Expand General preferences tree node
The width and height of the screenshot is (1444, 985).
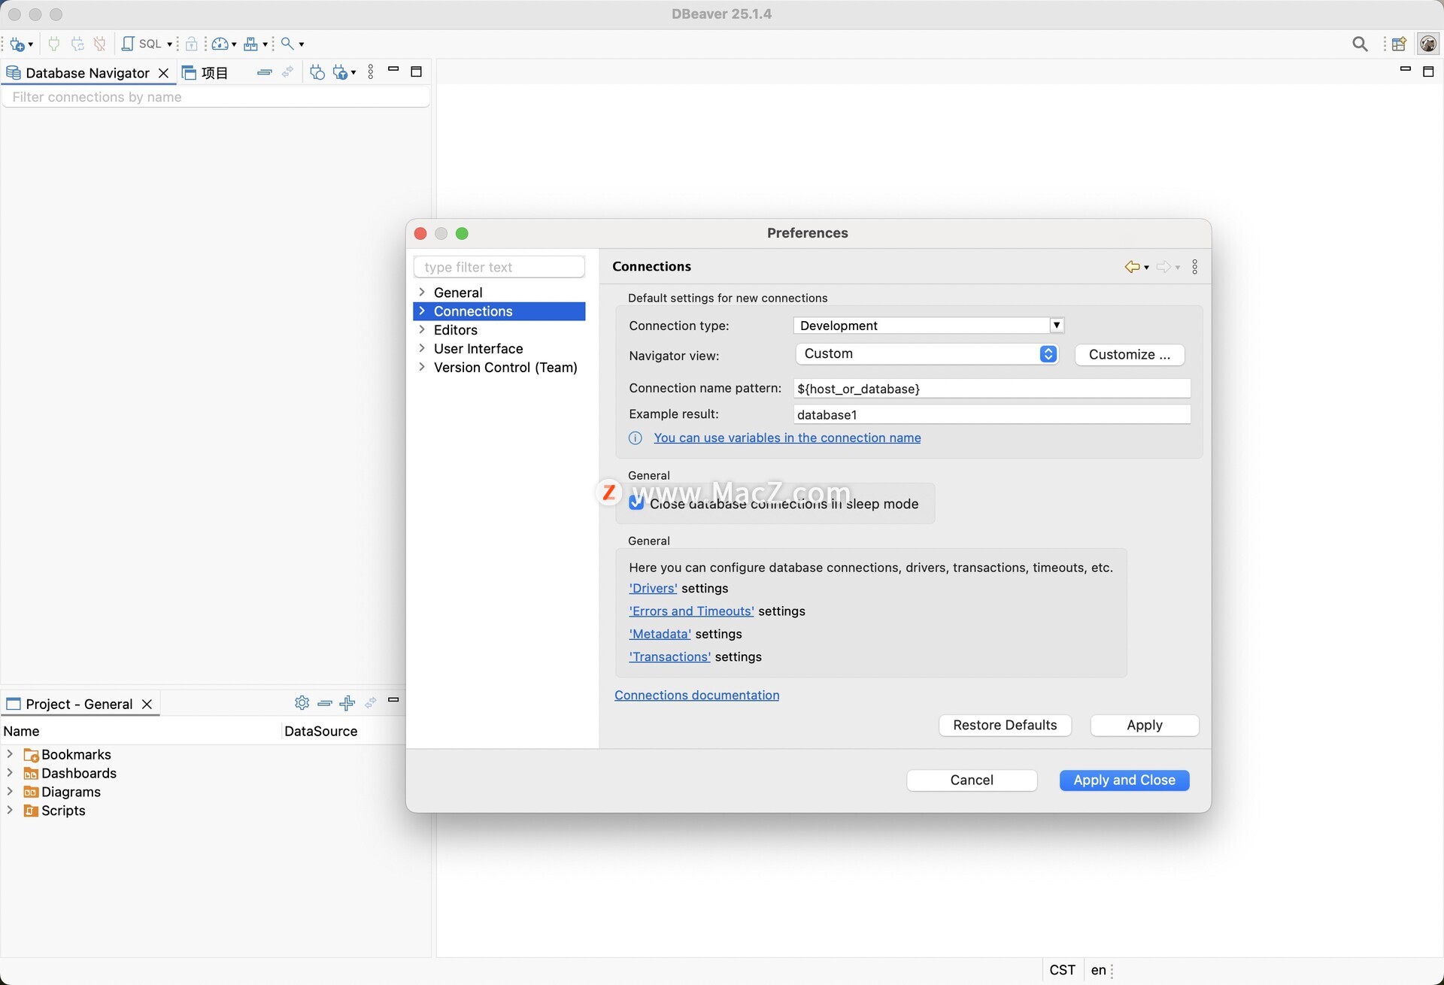point(422,292)
